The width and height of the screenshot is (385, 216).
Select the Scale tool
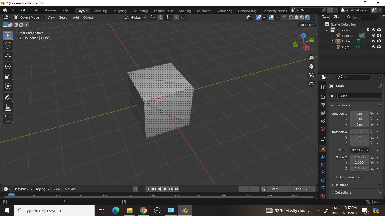8,76
